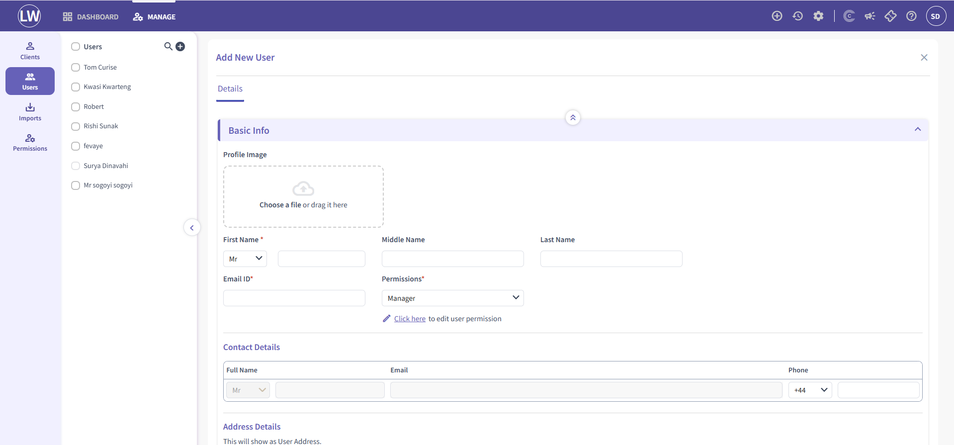Open Permissions in the sidebar
The height and width of the screenshot is (445, 954).
click(x=30, y=142)
